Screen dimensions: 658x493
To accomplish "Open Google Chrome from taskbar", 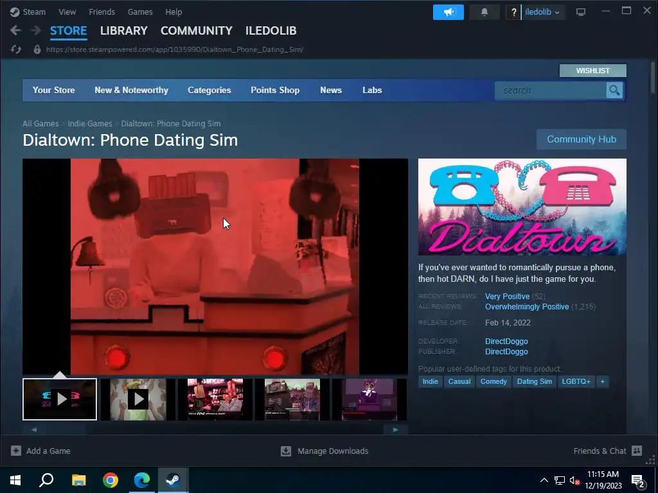I will (x=111, y=480).
